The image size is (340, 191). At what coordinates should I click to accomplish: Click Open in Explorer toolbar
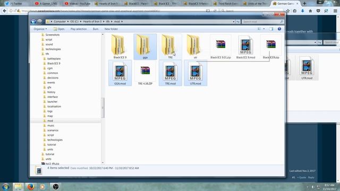[59, 29]
